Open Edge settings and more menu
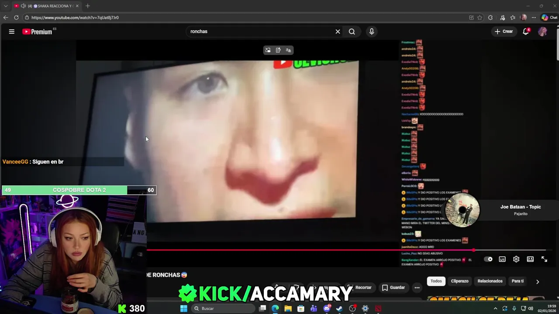The height and width of the screenshot is (314, 559). 534,17
